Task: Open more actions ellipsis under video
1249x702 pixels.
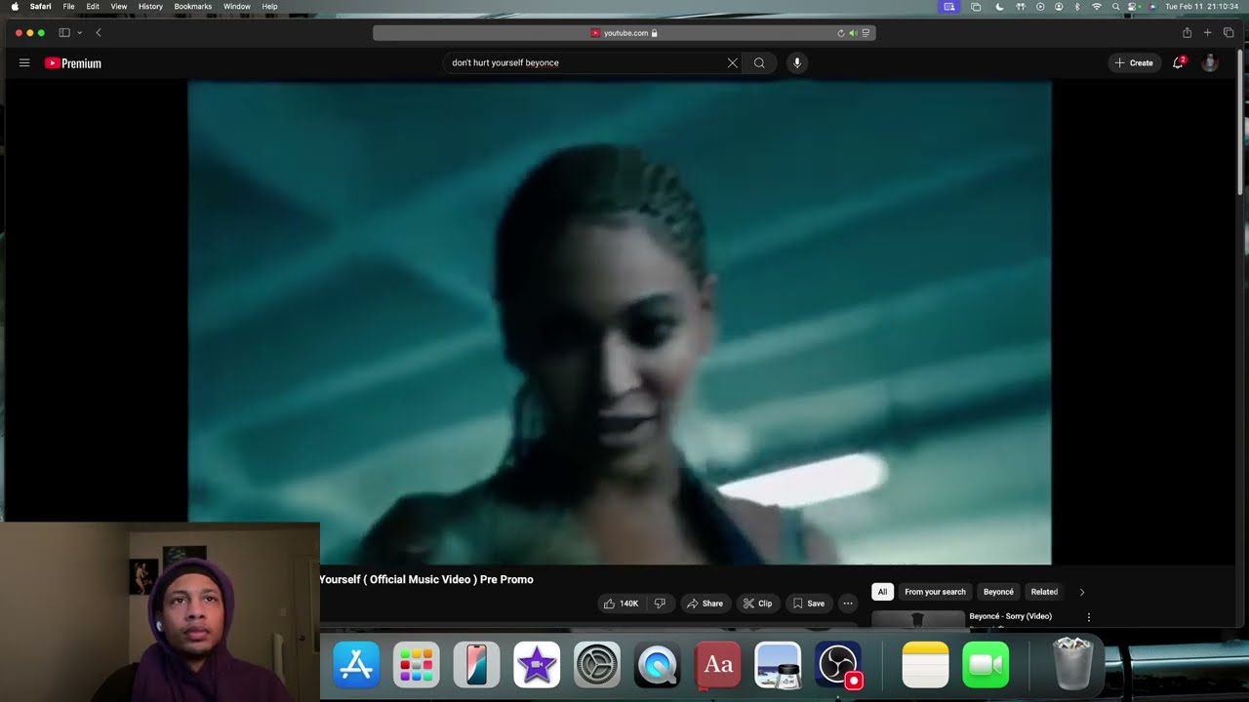Action: tap(848, 604)
